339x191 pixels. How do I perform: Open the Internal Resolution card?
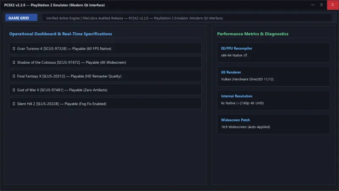(273, 100)
